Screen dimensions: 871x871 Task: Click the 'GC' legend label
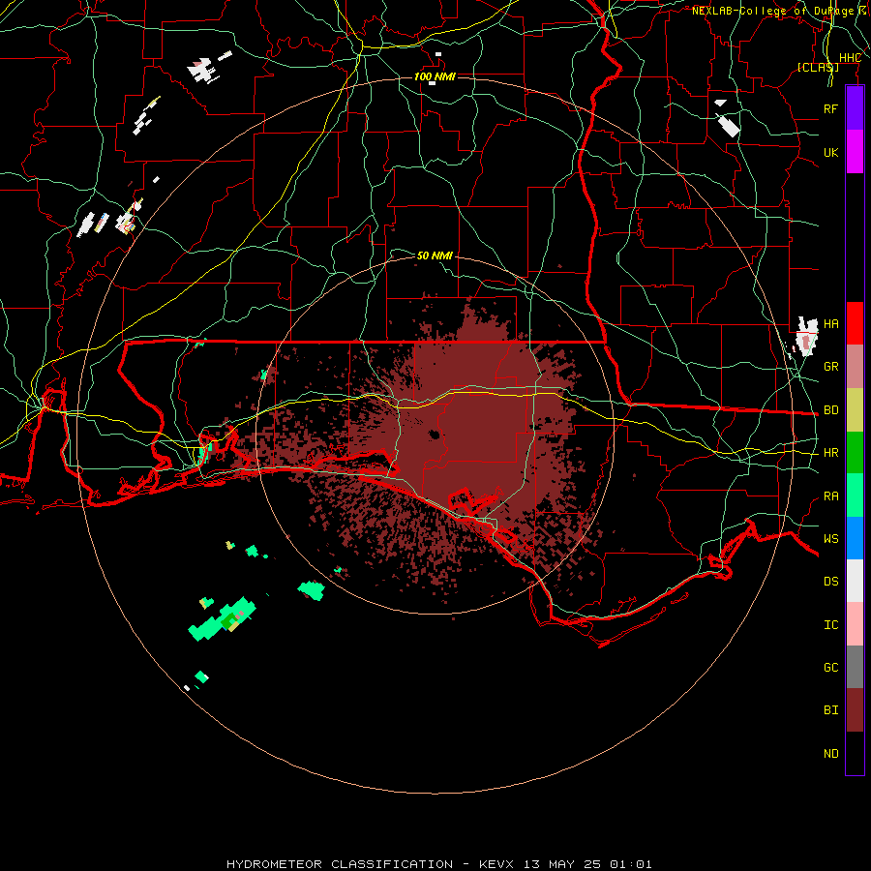tap(831, 668)
